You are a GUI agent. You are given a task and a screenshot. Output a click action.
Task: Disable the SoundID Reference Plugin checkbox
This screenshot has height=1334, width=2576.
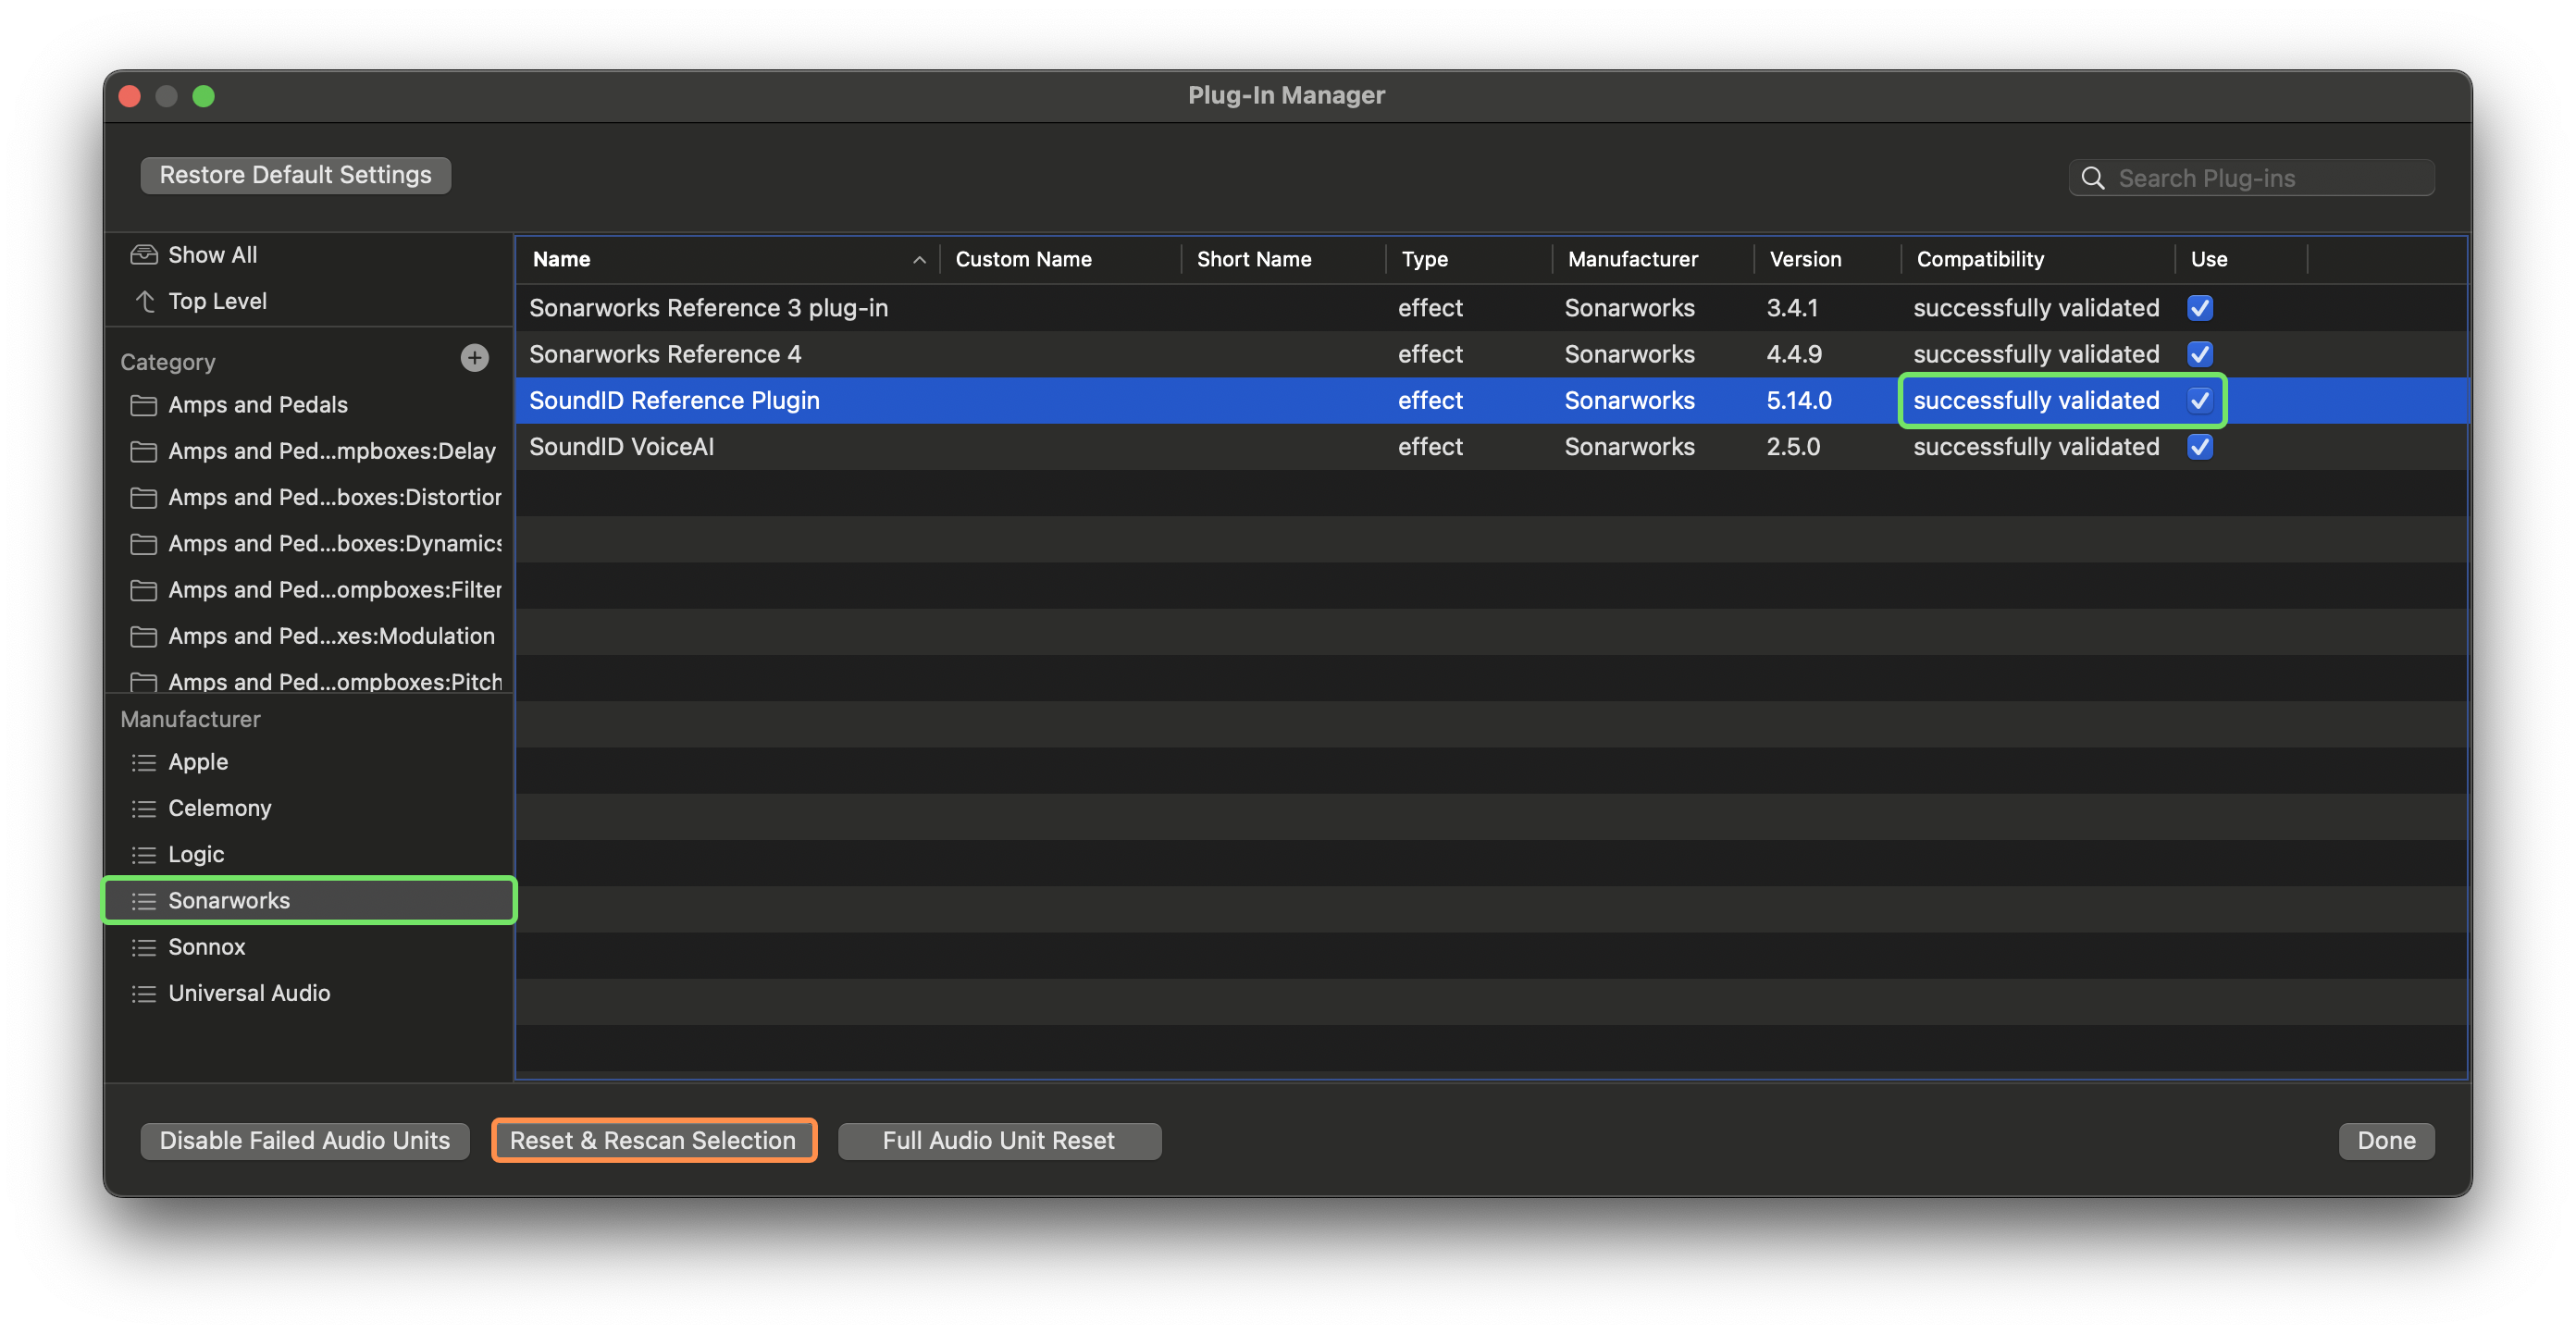pyautogui.click(x=2199, y=400)
